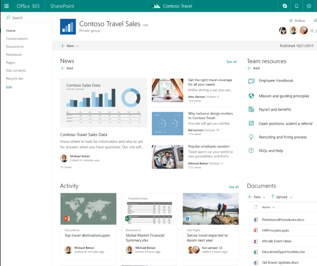Open Site contents in left navigation
The image size is (317, 266).
16,70
